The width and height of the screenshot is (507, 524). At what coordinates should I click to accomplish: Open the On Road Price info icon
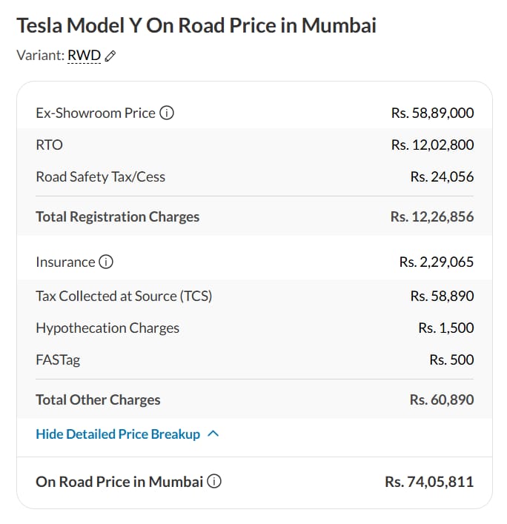(x=214, y=482)
